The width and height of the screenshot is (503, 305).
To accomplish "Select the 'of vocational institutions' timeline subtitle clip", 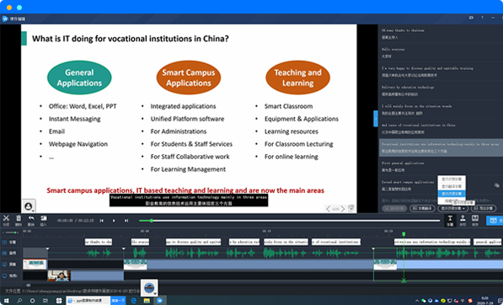I will (x=336, y=242).
